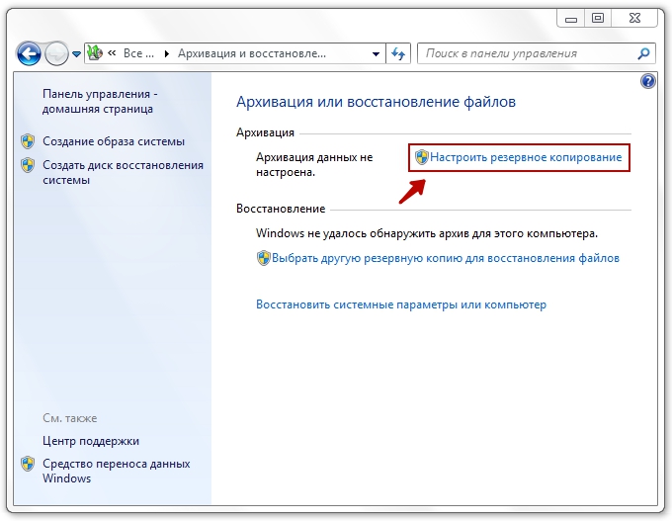Screen dimensions: 672x521
Task: Expand breadcrumb arrow after 'Все ...'
Action: coord(167,53)
